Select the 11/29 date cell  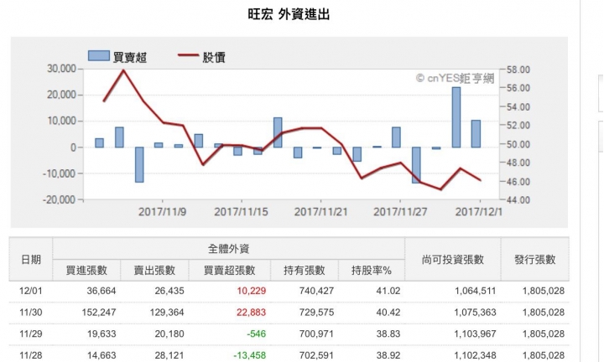(x=30, y=334)
